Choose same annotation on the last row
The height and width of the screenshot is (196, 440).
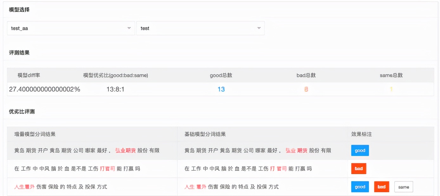(403, 187)
